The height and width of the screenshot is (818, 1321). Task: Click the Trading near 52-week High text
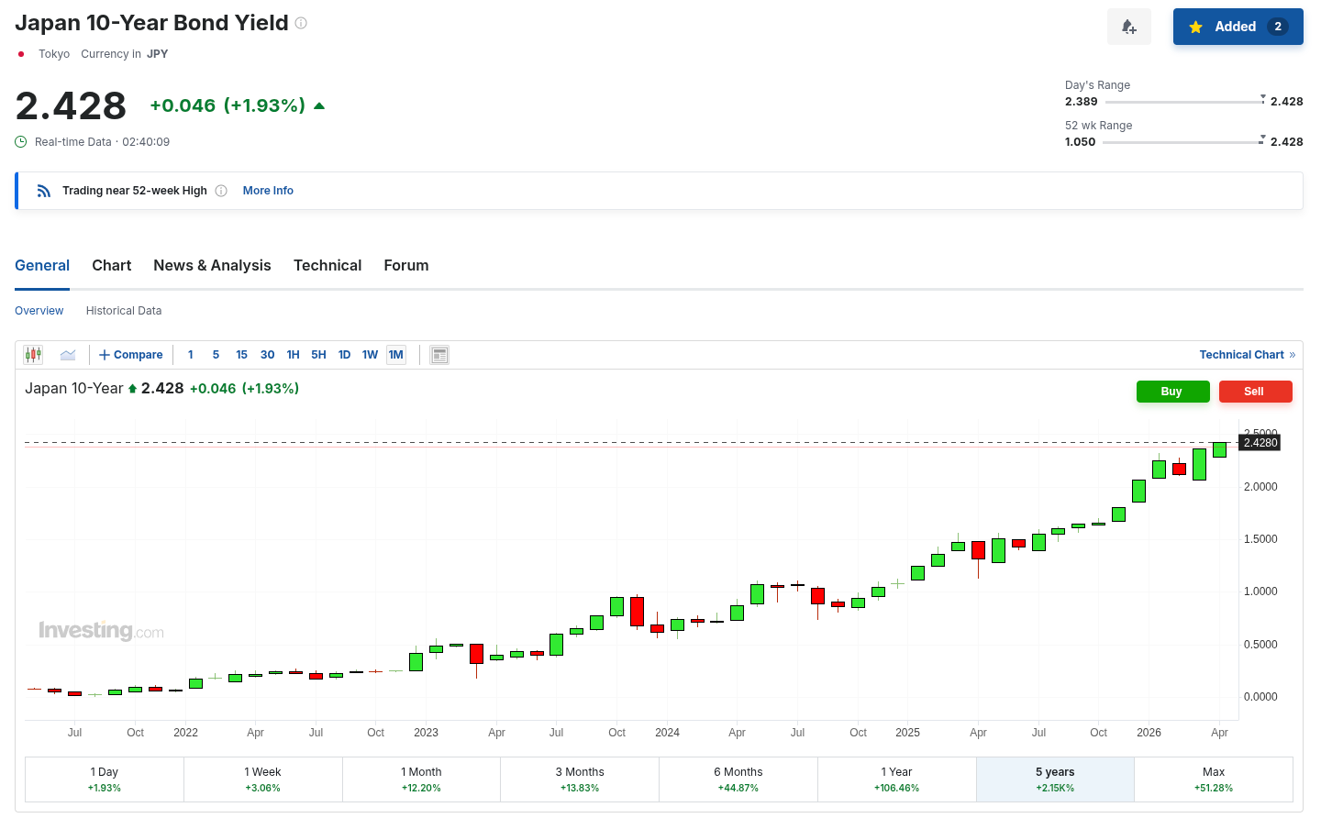pyautogui.click(x=135, y=191)
